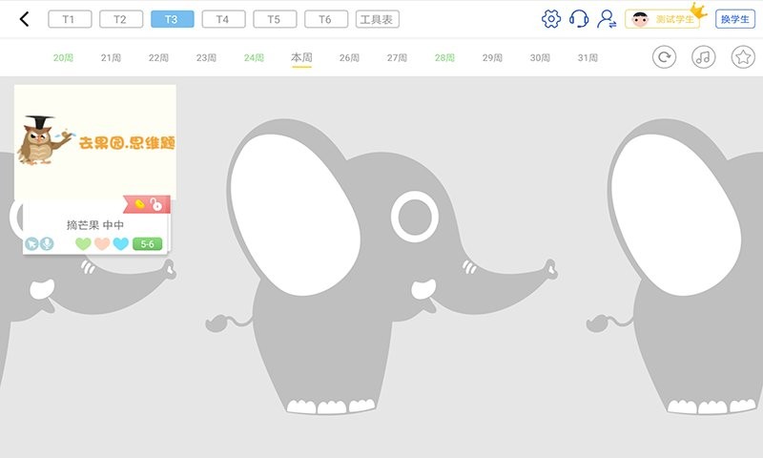Click the music note icon

[703, 57]
